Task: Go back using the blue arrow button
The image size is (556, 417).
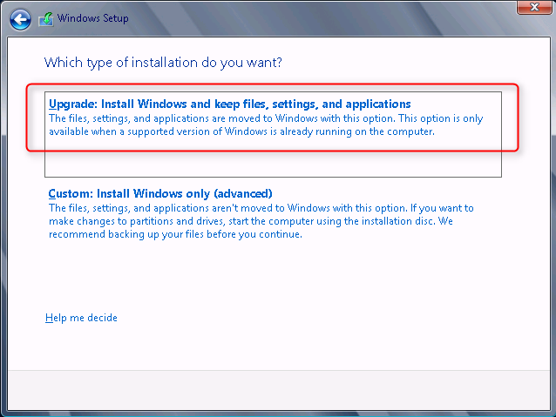Action: pyautogui.click(x=20, y=19)
